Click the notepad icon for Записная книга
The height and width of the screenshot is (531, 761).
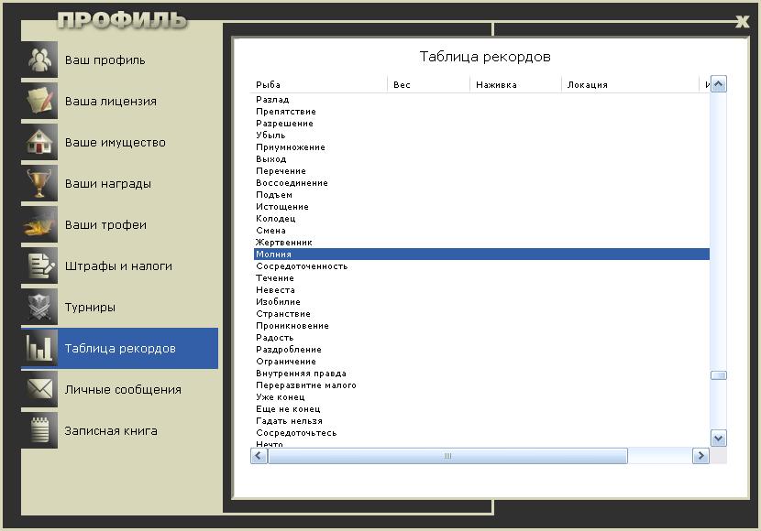pos(39,430)
